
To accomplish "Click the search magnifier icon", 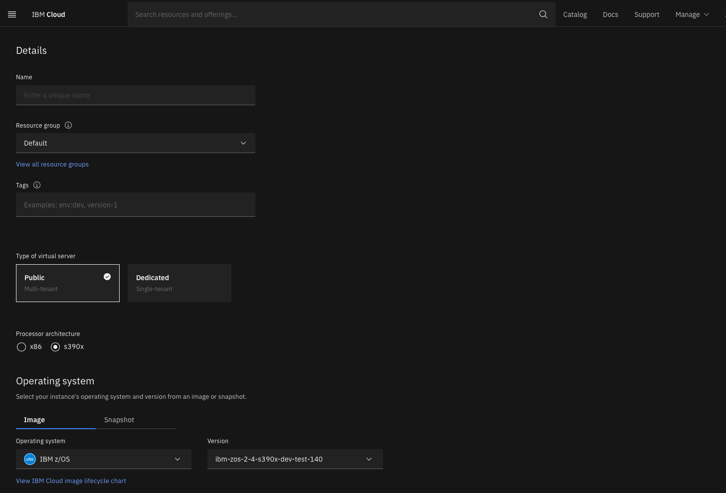I will [543, 14].
